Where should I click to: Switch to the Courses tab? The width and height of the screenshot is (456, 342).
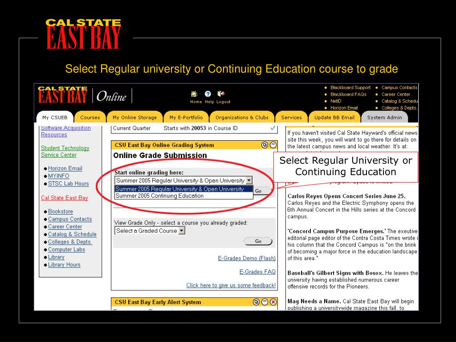click(90, 118)
